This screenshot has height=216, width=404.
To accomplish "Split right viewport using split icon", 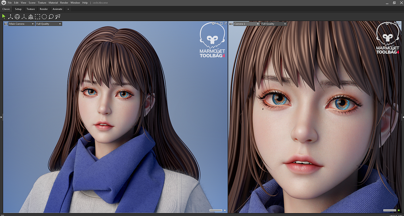I will pos(391,23).
